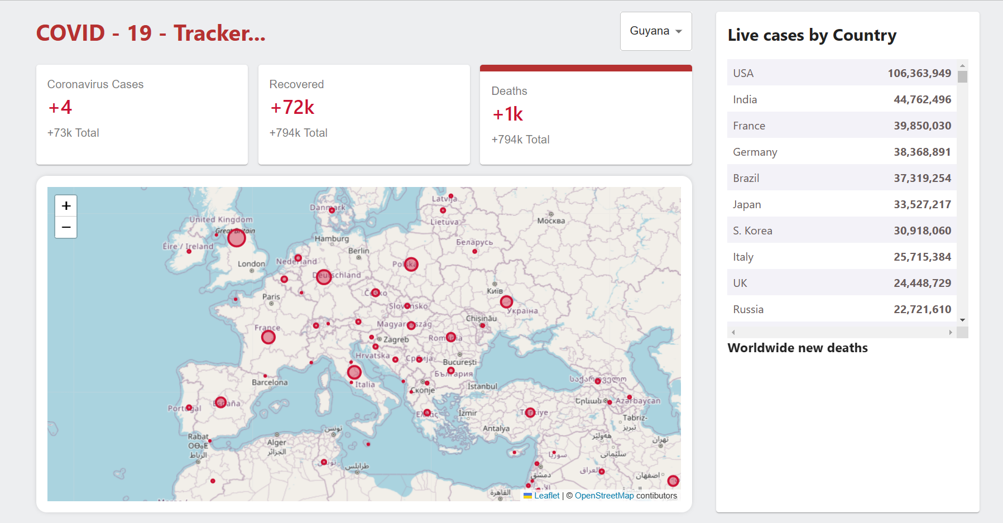This screenshot has height=523, width=1003.
Task: Click the Japan row in table
Action: [x=842, y=204]
